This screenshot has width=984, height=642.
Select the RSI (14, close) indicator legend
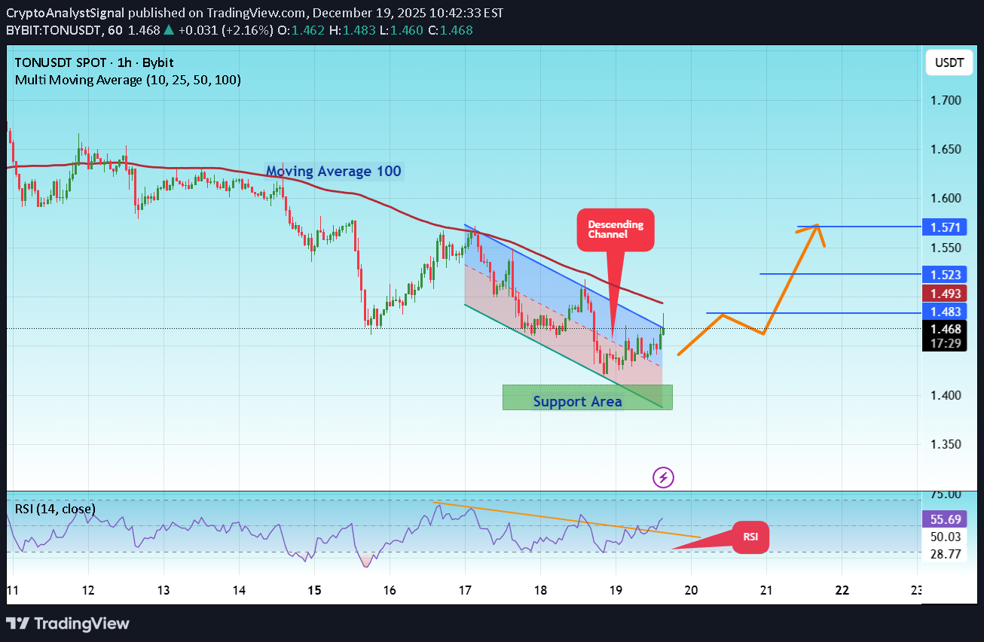(x=55, y=509)
